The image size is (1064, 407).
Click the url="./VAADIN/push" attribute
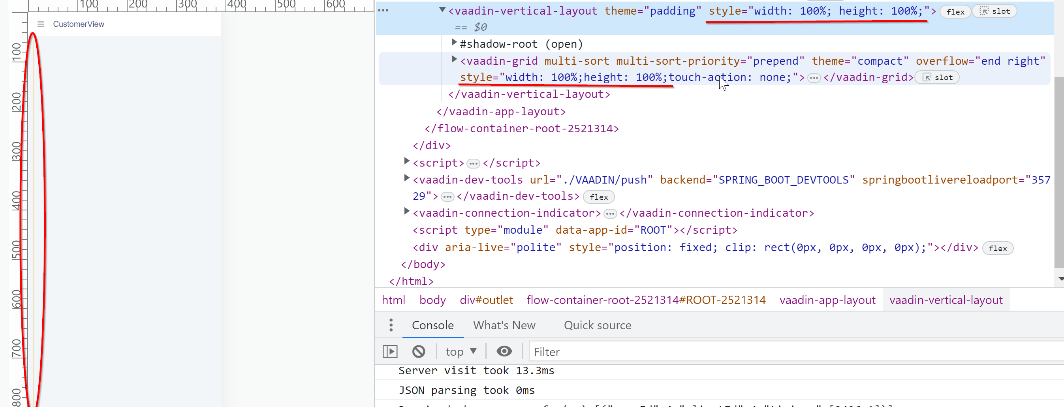(591, 180)
